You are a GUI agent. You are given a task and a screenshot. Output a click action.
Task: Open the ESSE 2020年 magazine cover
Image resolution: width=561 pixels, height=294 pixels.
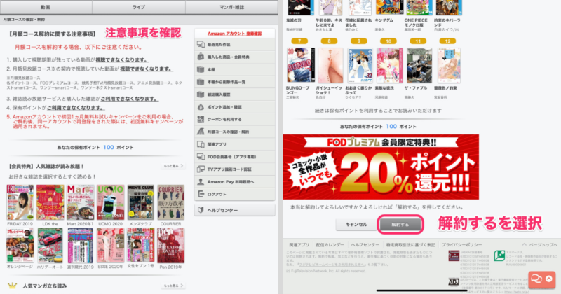point(111,246)
